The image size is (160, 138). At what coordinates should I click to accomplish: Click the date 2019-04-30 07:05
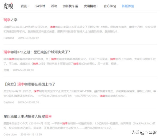(23, 70)
